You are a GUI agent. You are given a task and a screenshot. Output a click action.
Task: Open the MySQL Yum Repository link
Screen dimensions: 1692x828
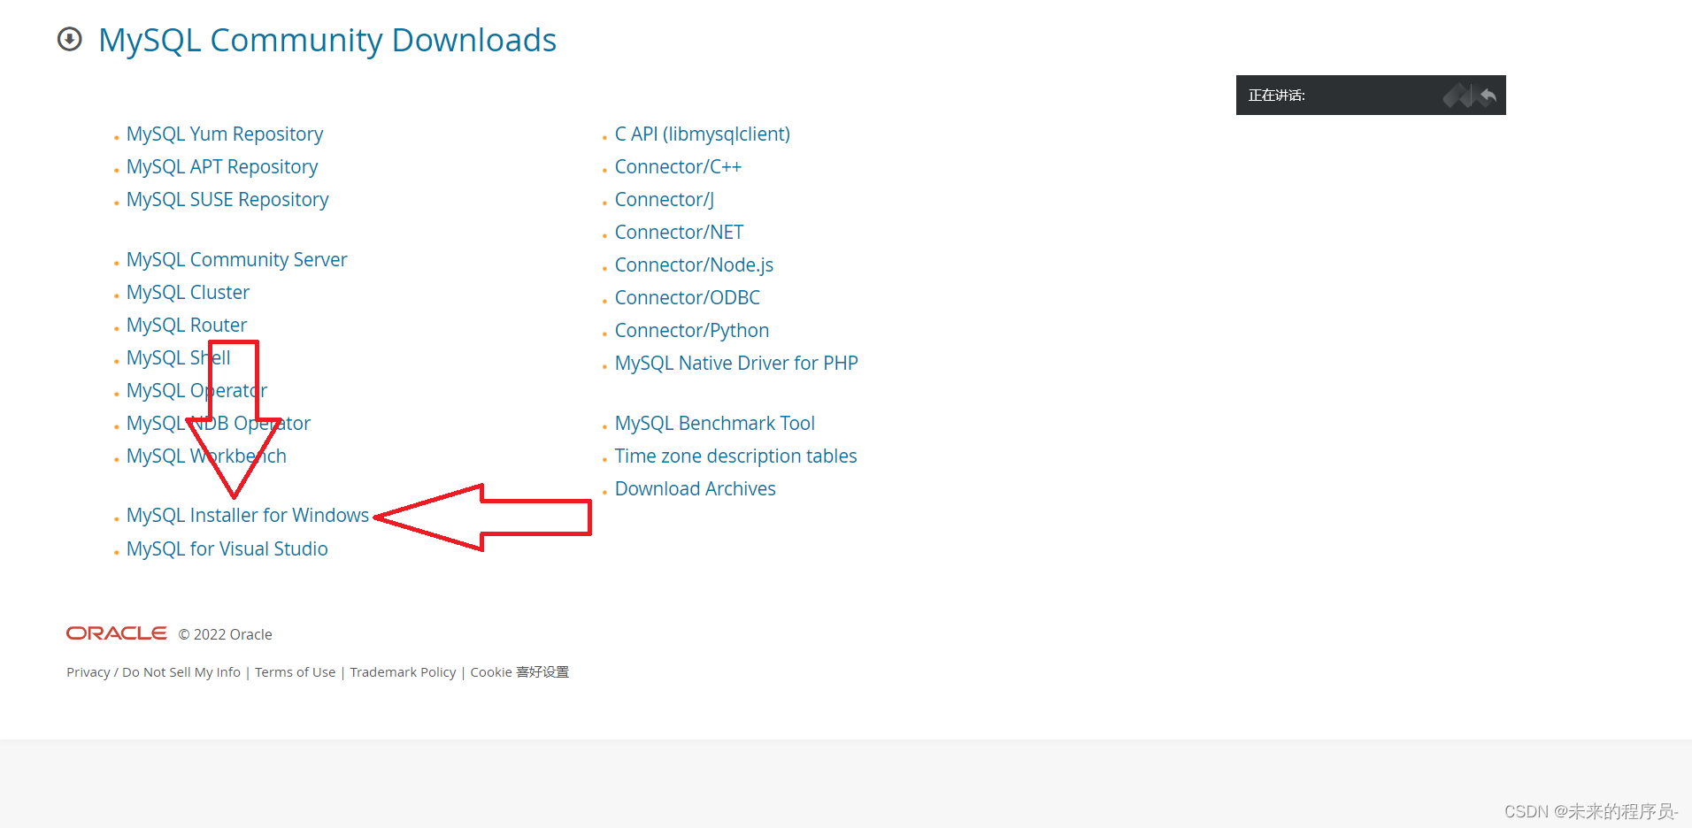(x=225, y=134)
